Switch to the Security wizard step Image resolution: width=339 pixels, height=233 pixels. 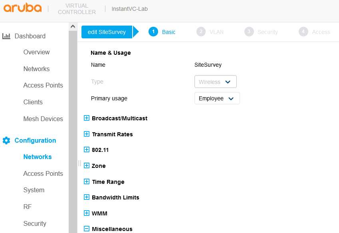(x=262, y=32)
